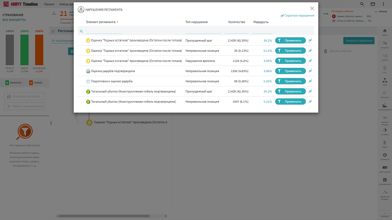The image size is (392, 220).
Task: Open the Набор данных menu in top bar
Action: (x=66, y=4)
